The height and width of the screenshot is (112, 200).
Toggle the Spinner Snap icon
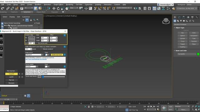tap(109, 8)
